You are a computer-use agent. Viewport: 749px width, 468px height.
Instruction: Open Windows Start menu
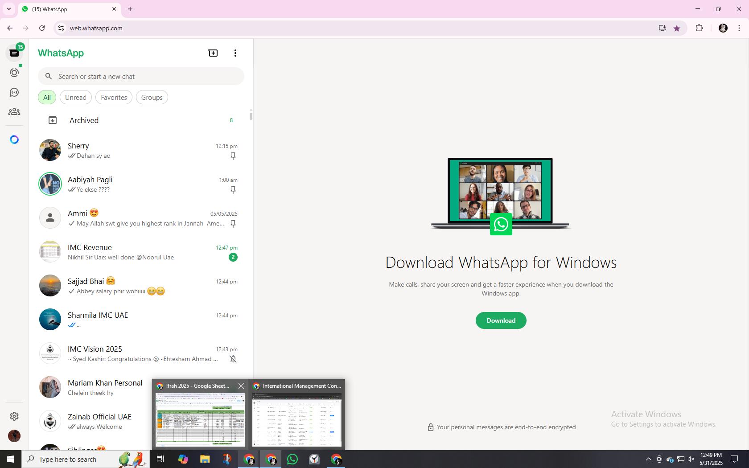(x=11, y=459)
